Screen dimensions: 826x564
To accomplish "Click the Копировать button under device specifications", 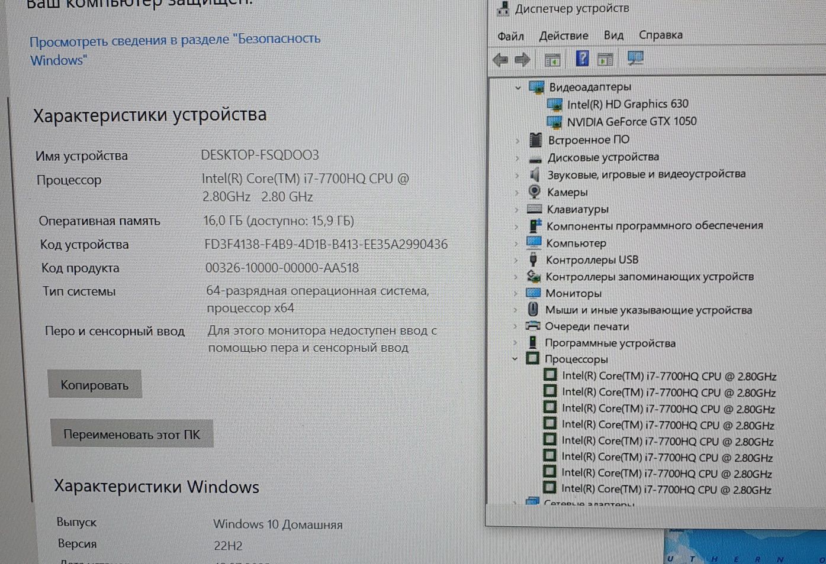I will coord(95,385).
